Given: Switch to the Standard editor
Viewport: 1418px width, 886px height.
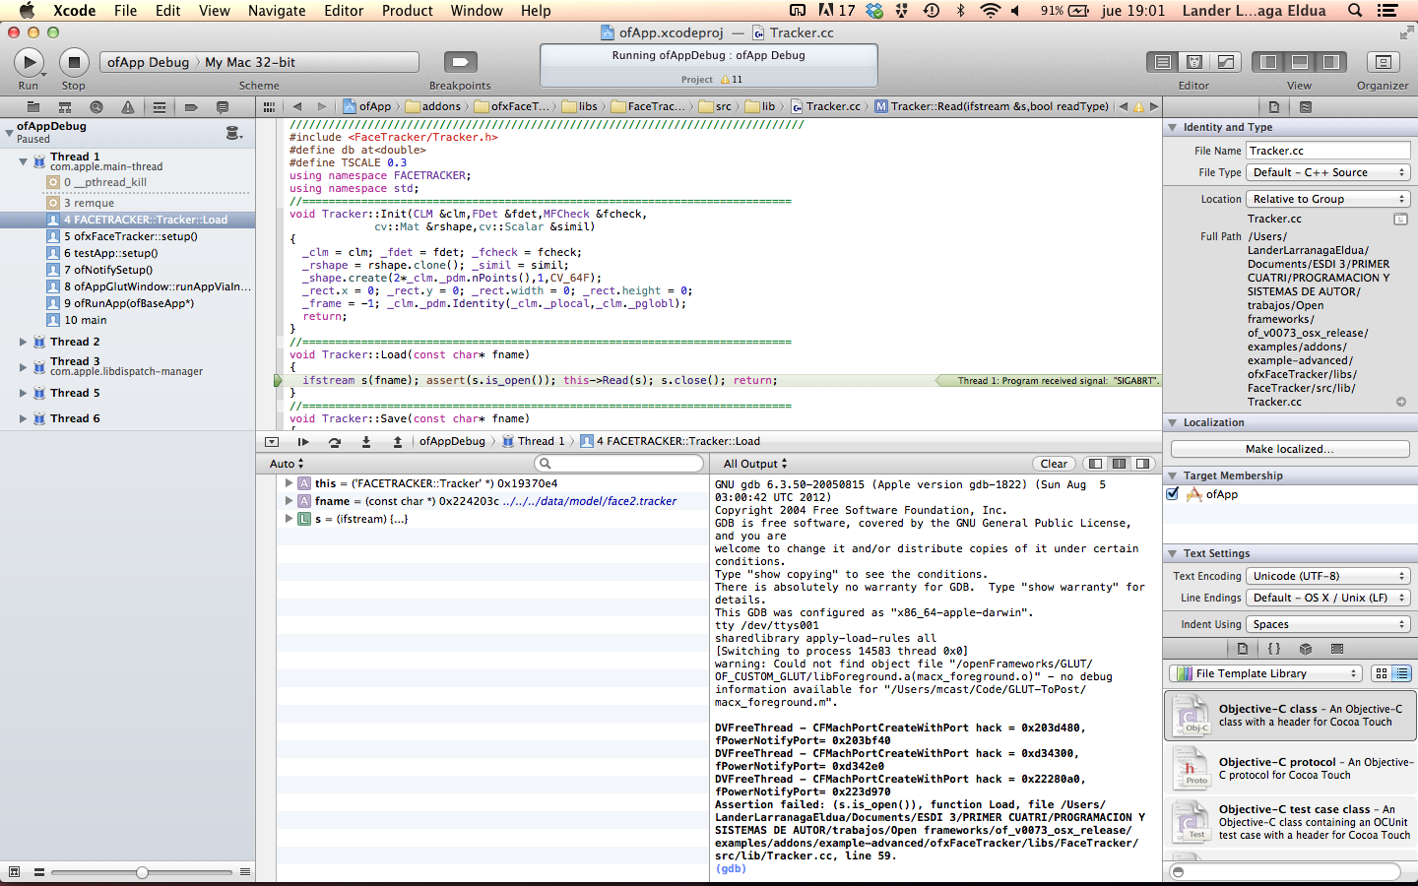Looking at the screenshot, I should [x=1163, y=62].
